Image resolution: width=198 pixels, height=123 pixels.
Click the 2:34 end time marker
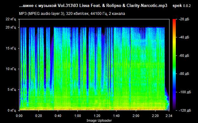[x=169, y=116]
